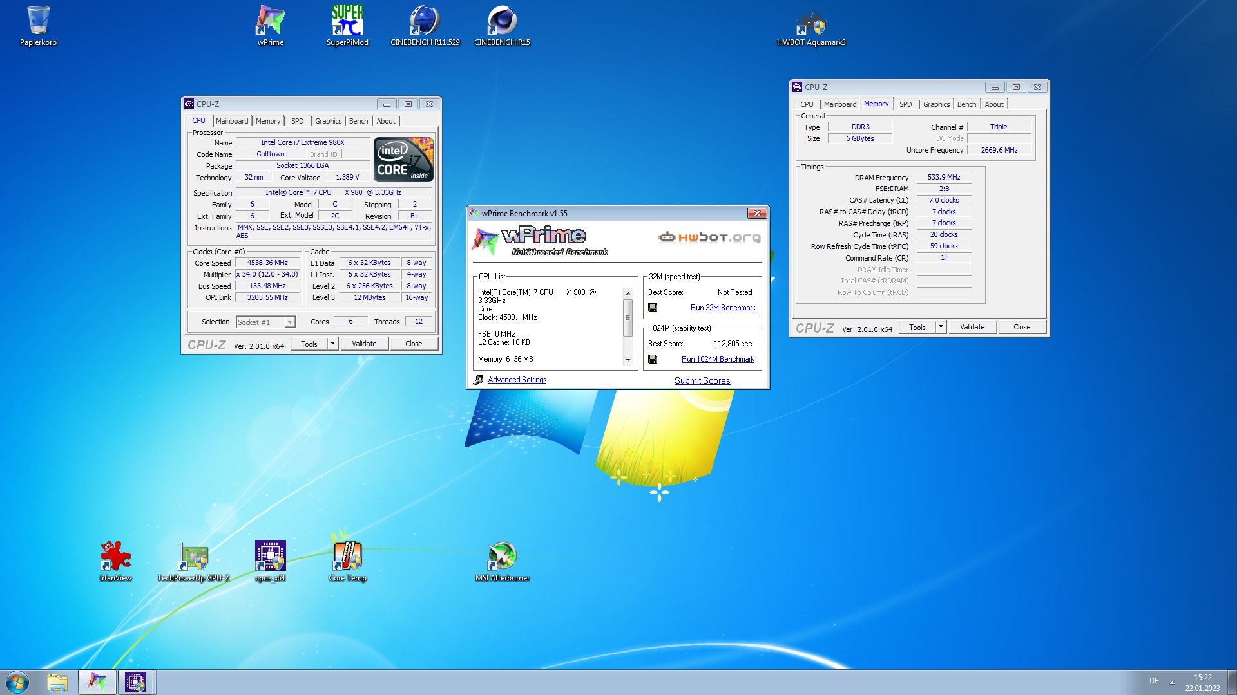This screenshot has width=1237, height=695.
Task: Run the 1024M Benchmark in wPrime
Action: (x=718, y=359)
